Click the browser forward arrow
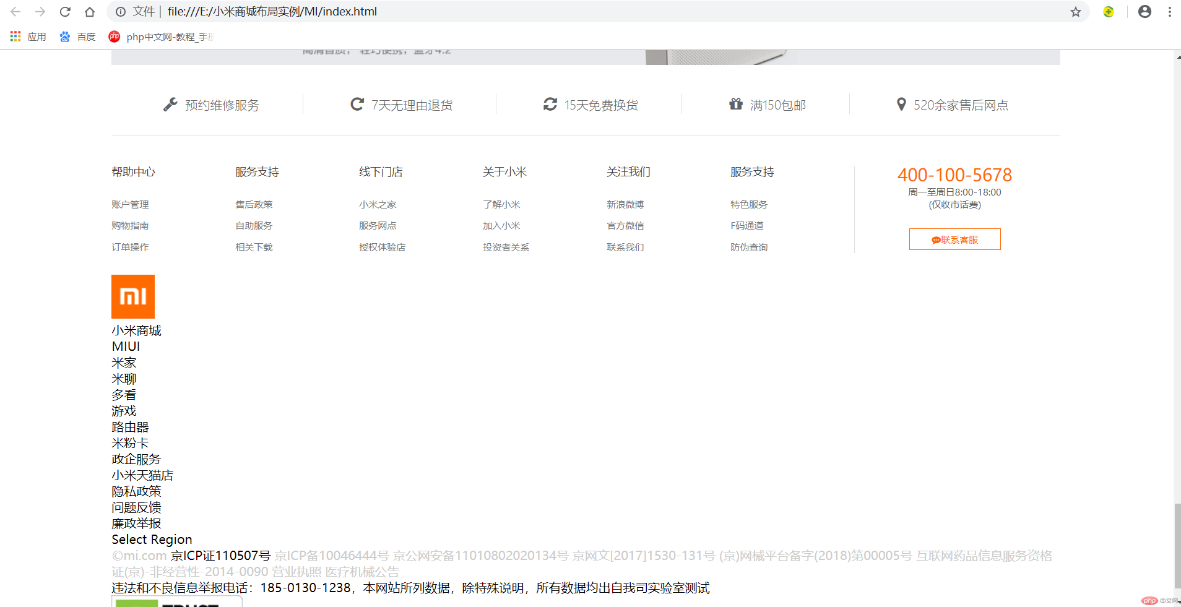 (x=40, y=12)
